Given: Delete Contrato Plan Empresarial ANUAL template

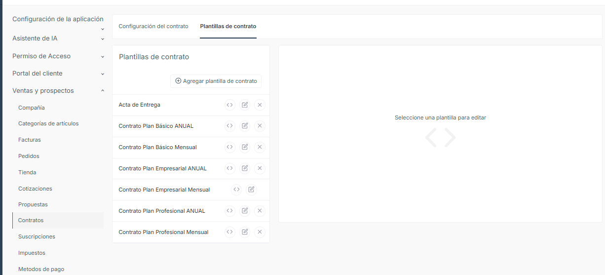Looking at the screenshot, I should 260,168.
